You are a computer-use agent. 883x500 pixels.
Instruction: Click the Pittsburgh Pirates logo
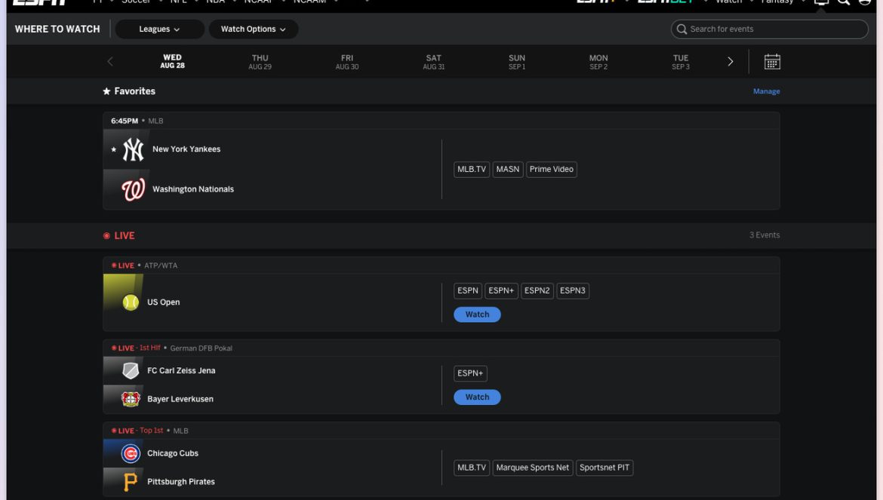tap(131, 482)
